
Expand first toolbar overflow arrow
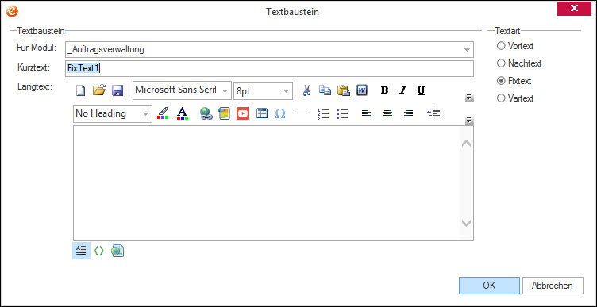pos(469,98)
